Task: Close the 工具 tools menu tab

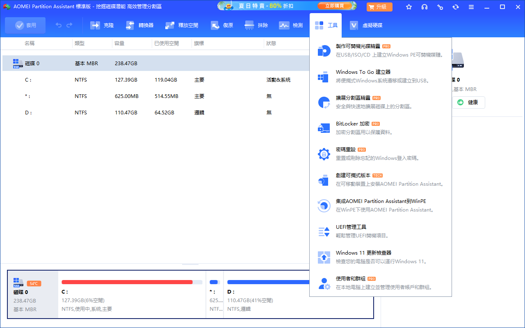Action: point(326,25)
